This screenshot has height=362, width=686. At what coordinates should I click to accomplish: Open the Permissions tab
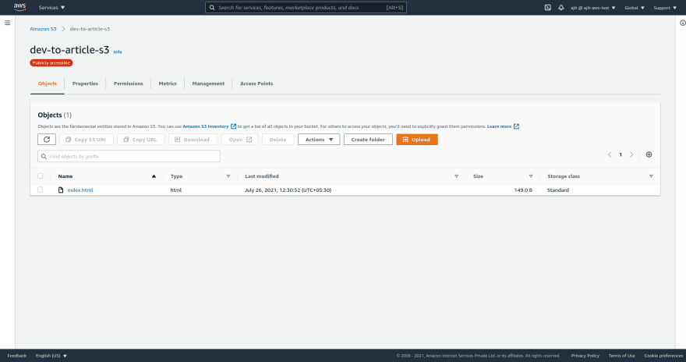pos(128,83)
